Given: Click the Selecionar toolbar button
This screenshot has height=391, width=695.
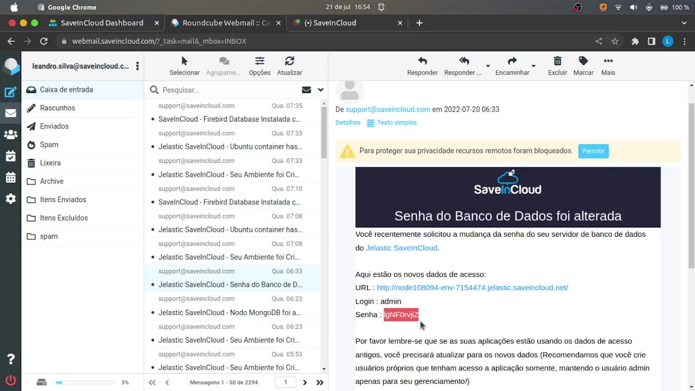Looking at the screenshot, I should point(185,66).
